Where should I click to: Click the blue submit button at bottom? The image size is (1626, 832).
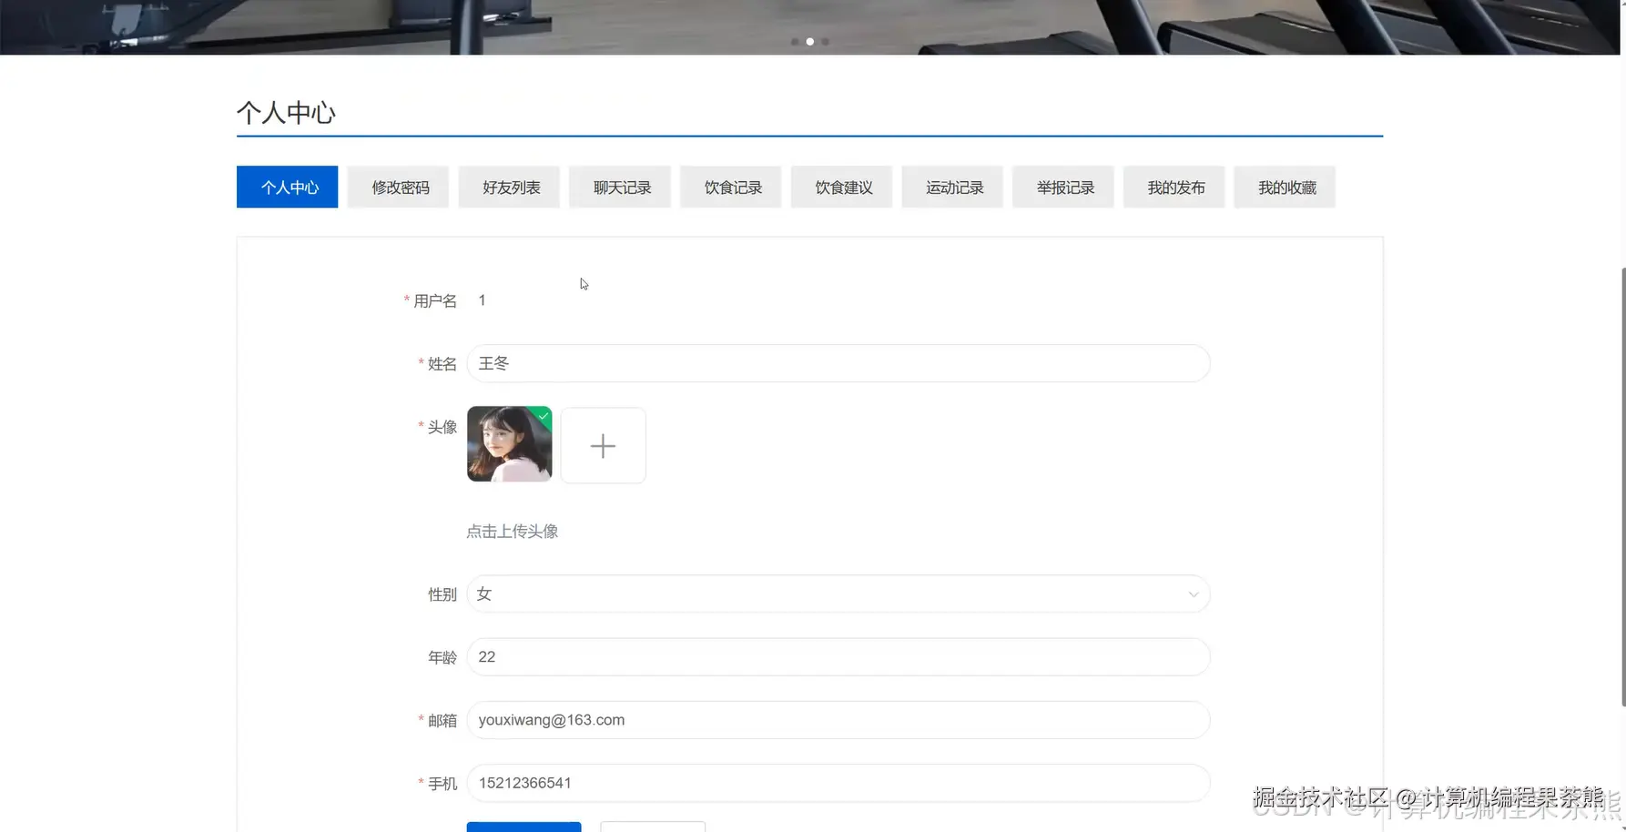(523, 827)
